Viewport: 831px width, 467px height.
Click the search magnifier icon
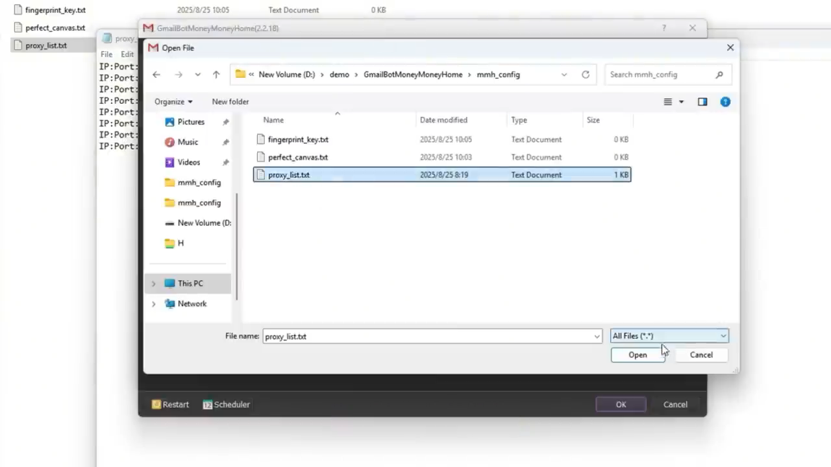point(719,75)
